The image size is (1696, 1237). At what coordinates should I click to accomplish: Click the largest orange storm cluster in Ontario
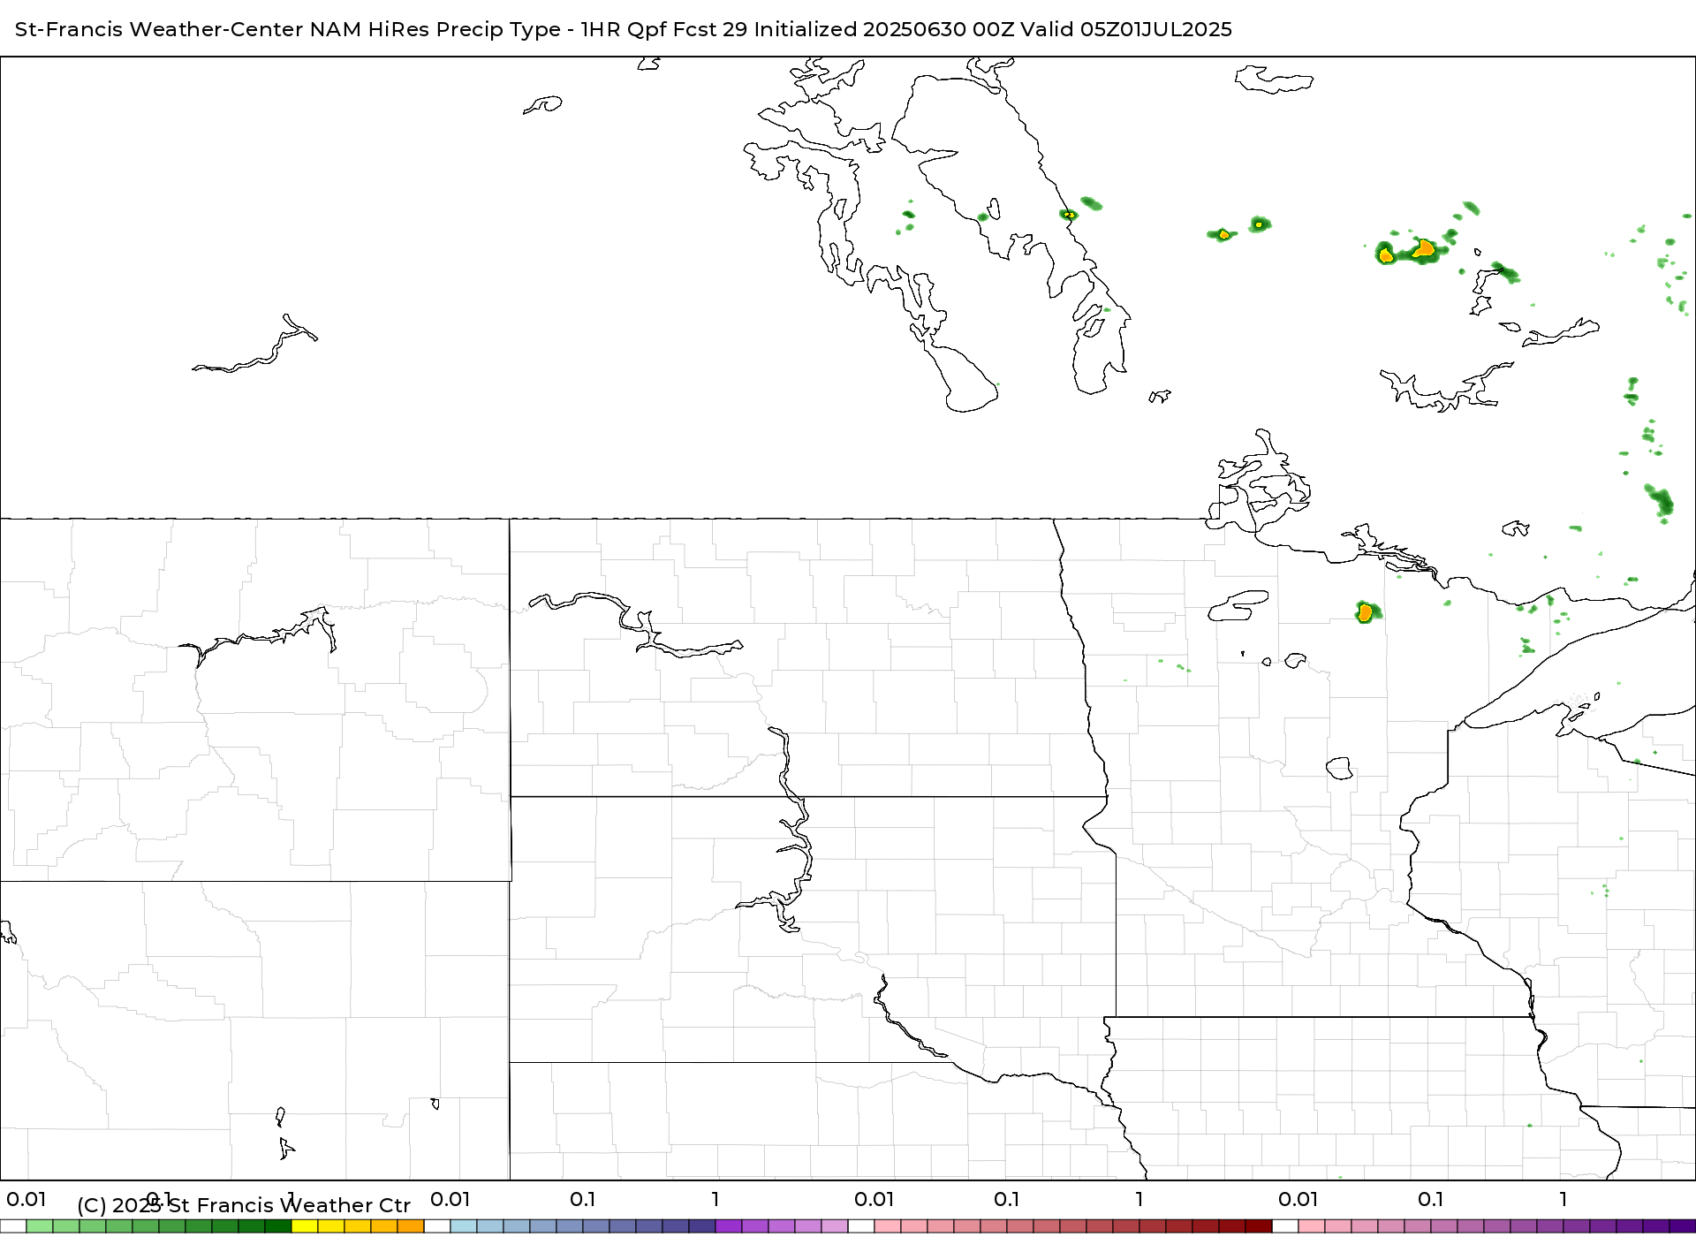click(x=1423, y=249)
